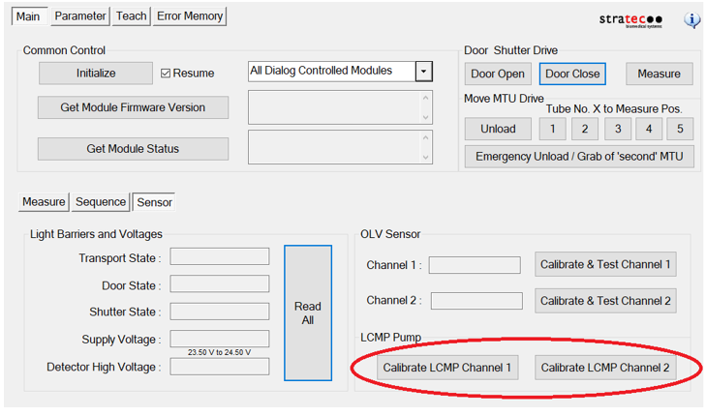Open the Teach tab

pyautogui.click(x=131, y=15)
